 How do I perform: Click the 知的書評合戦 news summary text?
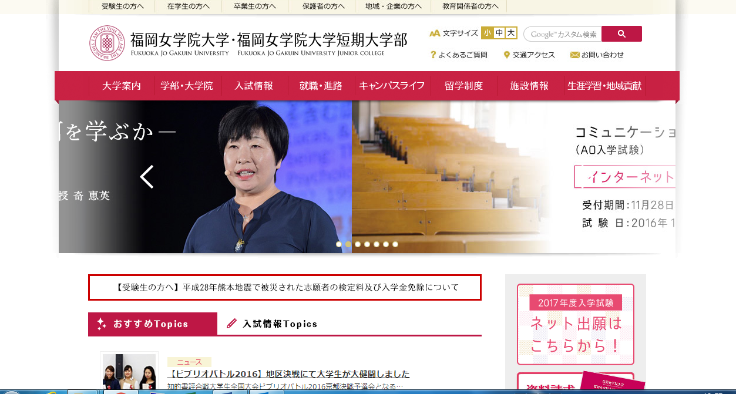(x=285, y=386)
